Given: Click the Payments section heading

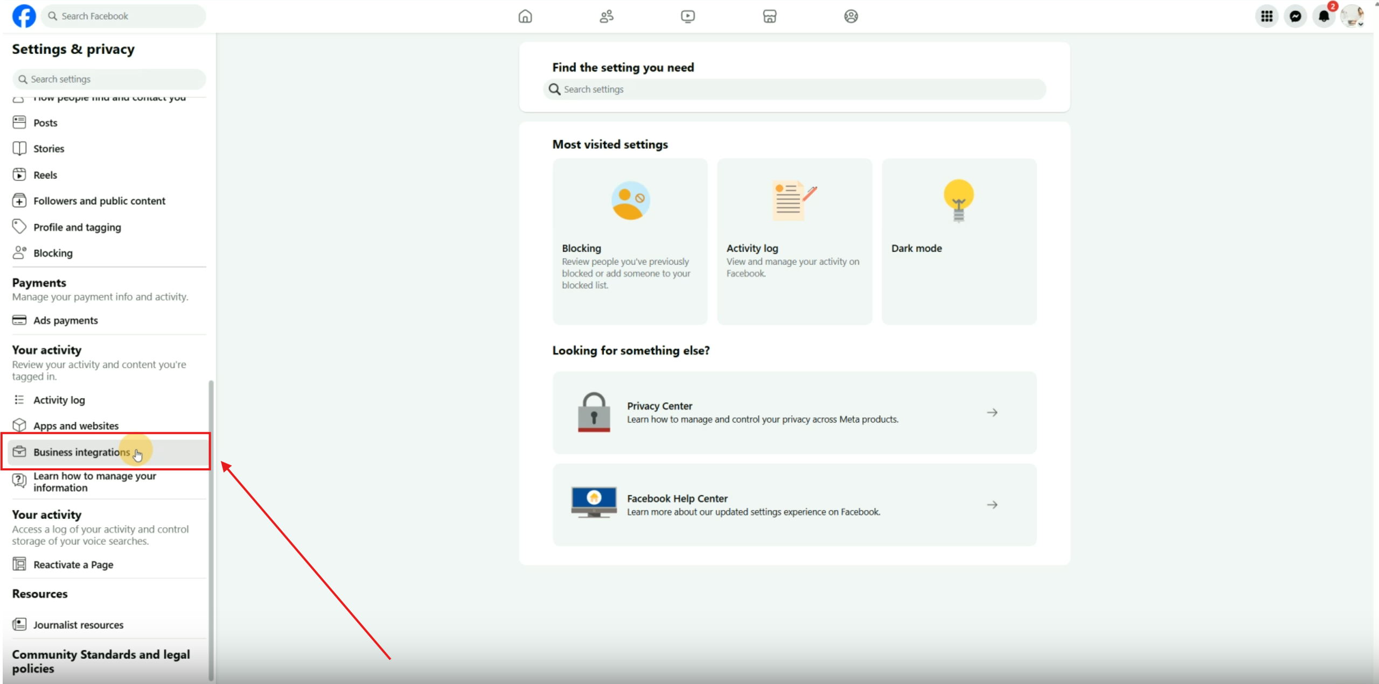Looking at the screenshot, I should click(39, 283).
